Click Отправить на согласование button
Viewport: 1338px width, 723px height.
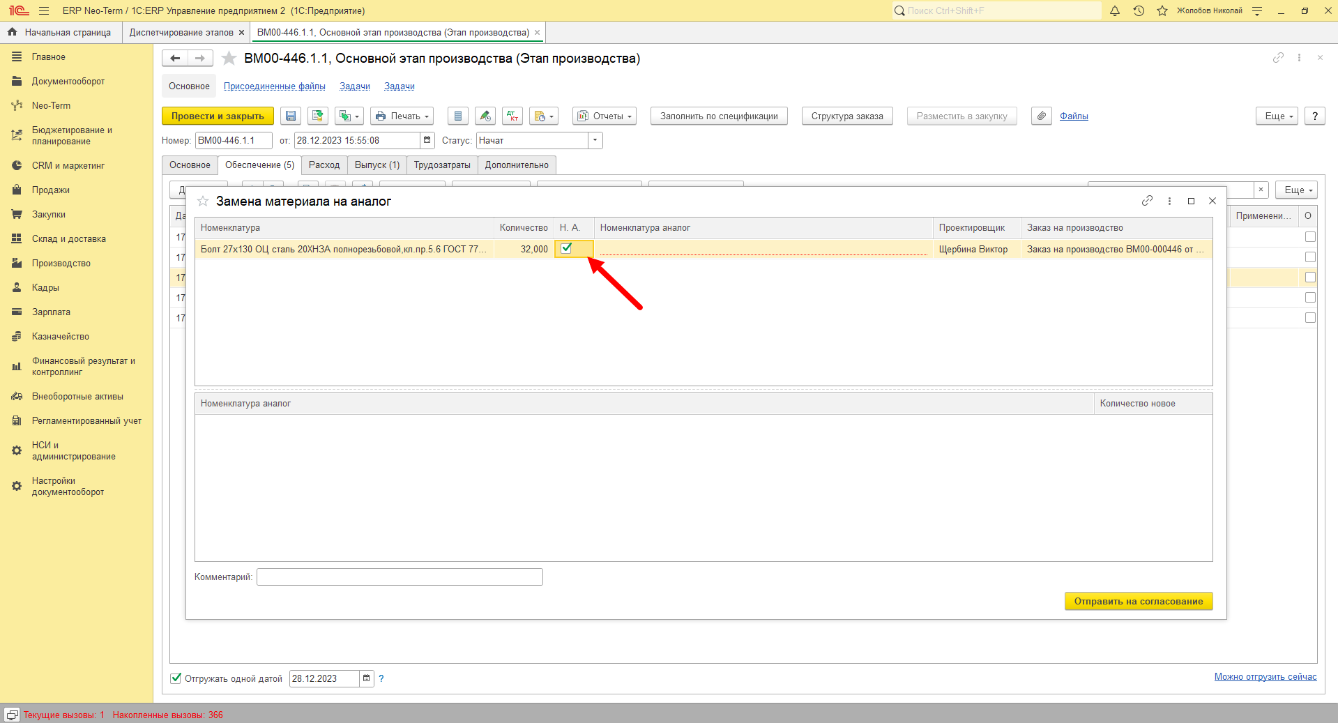1139,601
